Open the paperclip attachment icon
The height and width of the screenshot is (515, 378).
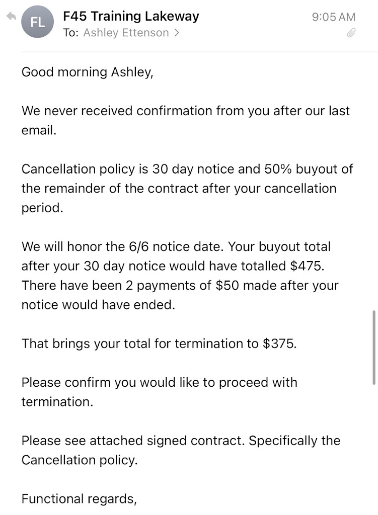[351, 33]
